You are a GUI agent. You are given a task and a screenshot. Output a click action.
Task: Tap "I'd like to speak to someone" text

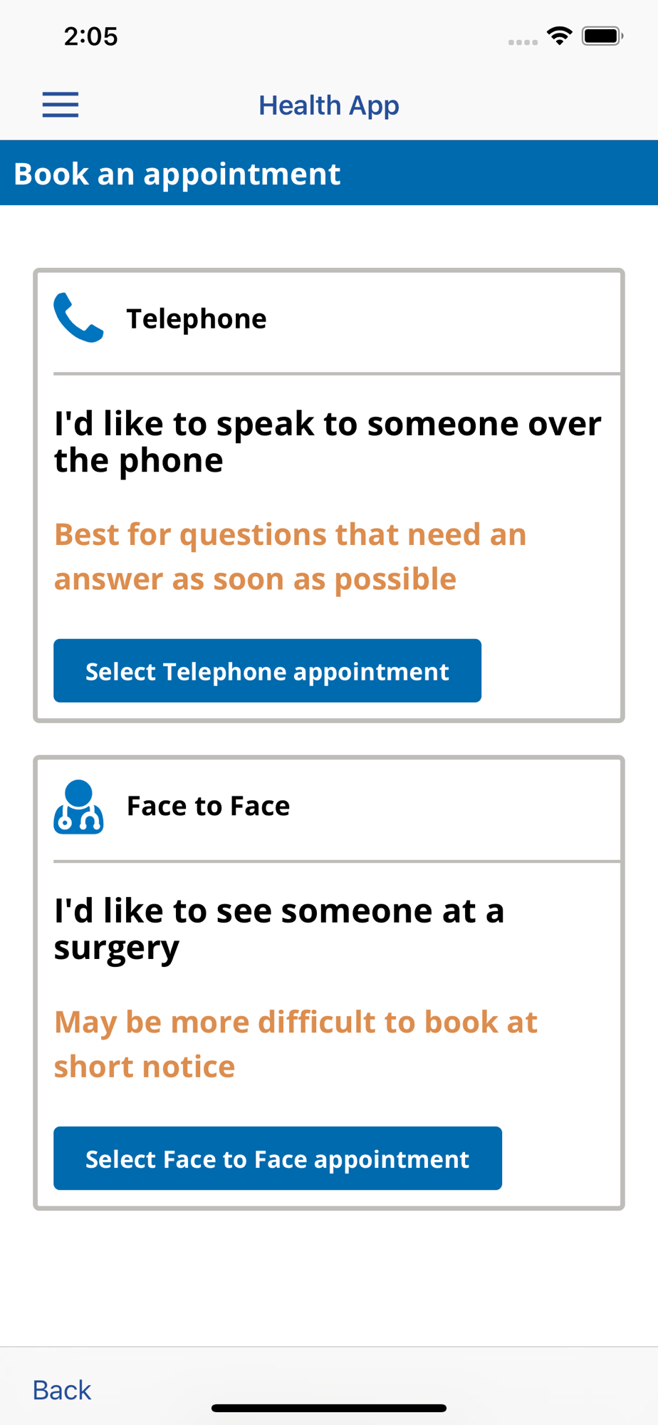click(x=328, y=442)
